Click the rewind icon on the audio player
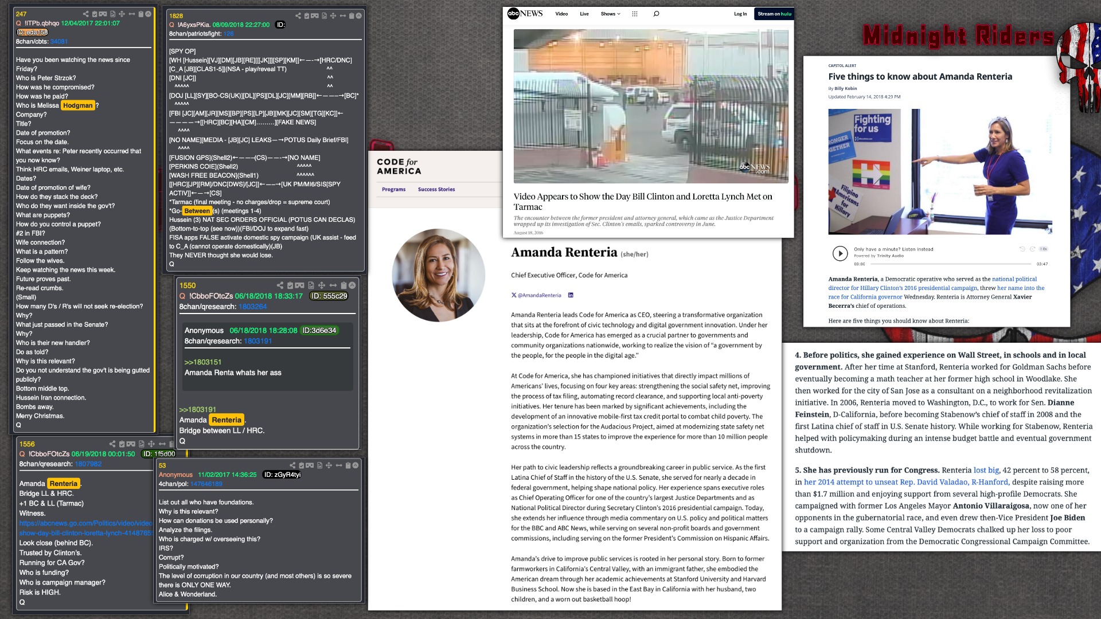Image resolution: width=1101 pixels, height=619 pixels. point(1022,249)
